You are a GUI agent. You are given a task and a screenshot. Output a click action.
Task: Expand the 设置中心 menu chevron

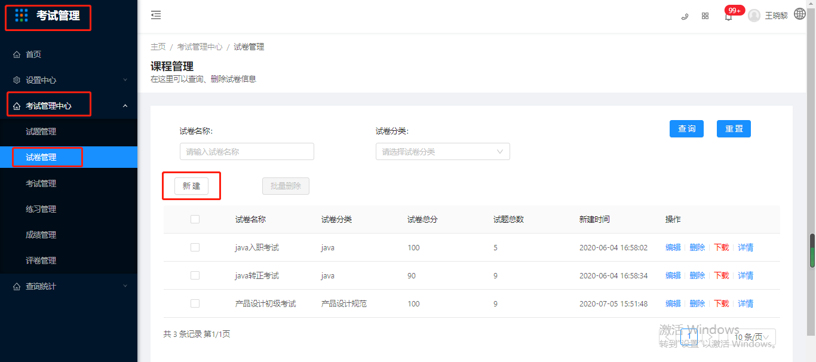click(x=125, y=80)
